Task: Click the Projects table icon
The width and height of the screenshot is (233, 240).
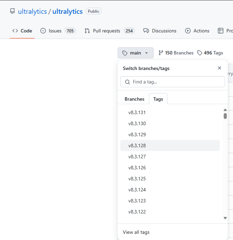Action: tap(221, 31)
